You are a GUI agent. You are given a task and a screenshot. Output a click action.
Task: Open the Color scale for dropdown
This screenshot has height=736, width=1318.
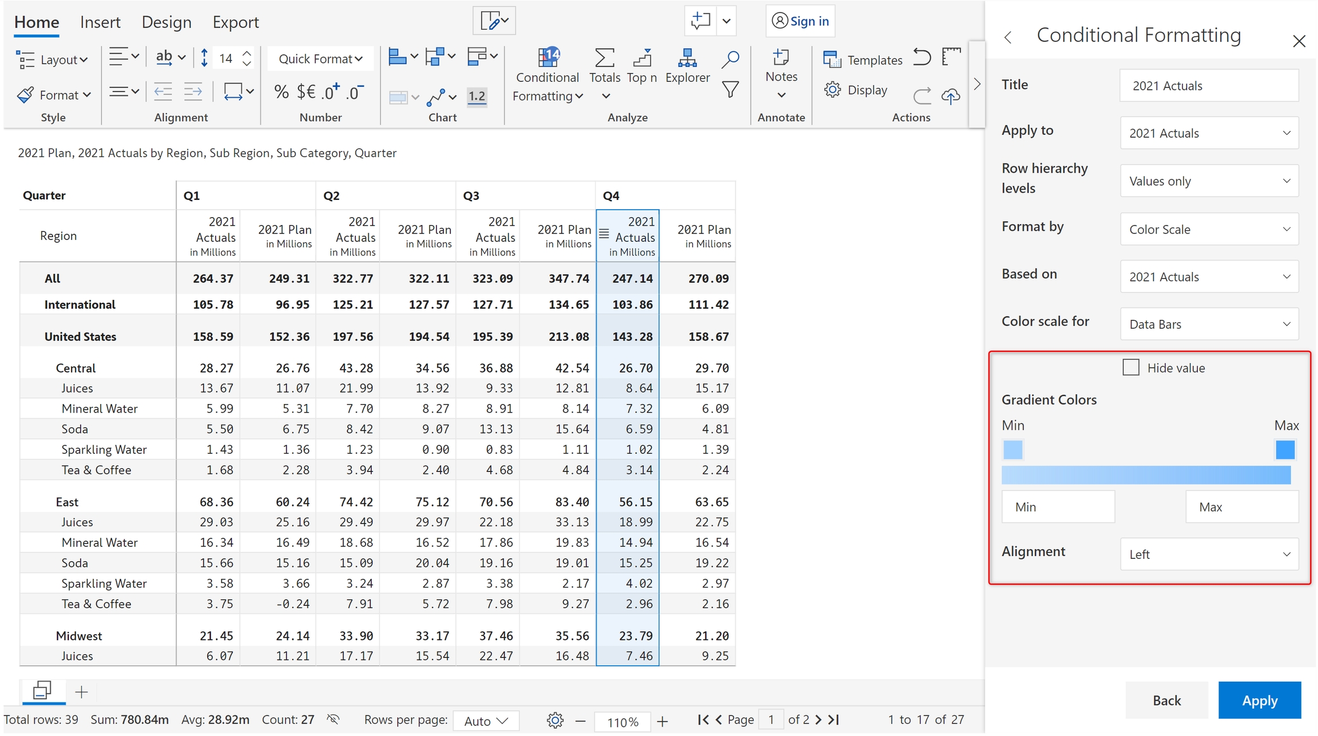[x=1209, y=324]
